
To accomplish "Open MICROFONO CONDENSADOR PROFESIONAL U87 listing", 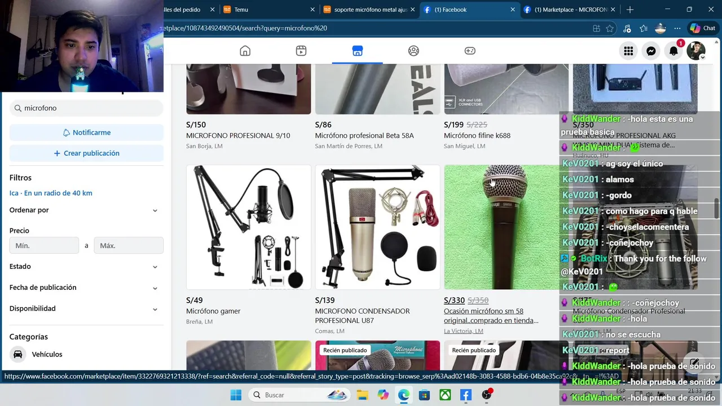I will coord(362,316).
